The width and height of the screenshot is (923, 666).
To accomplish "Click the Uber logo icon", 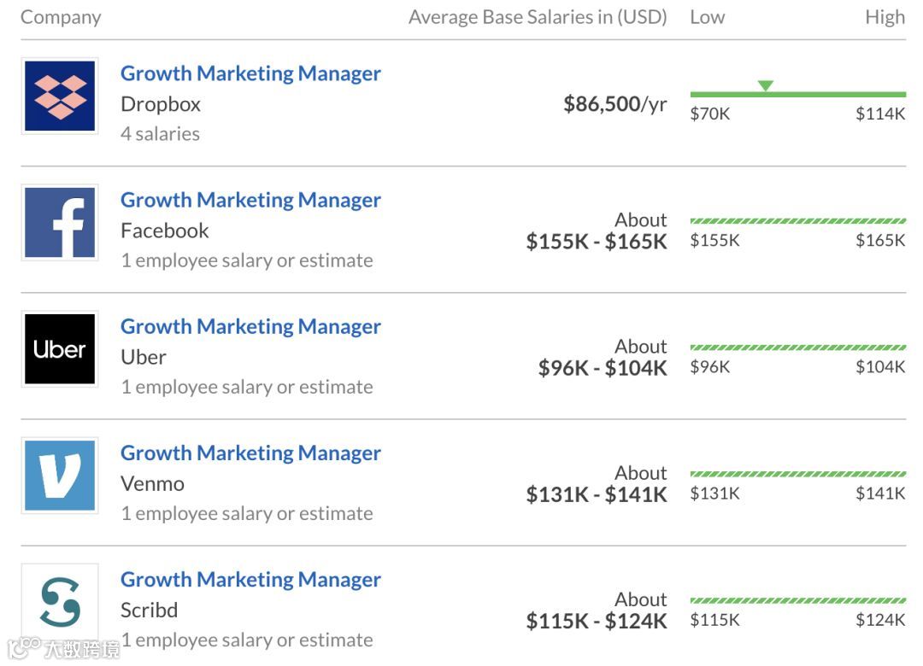I will point(60,348).
